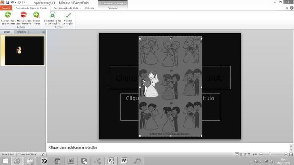Open PowerPoint Help question mark

(291, 8)
